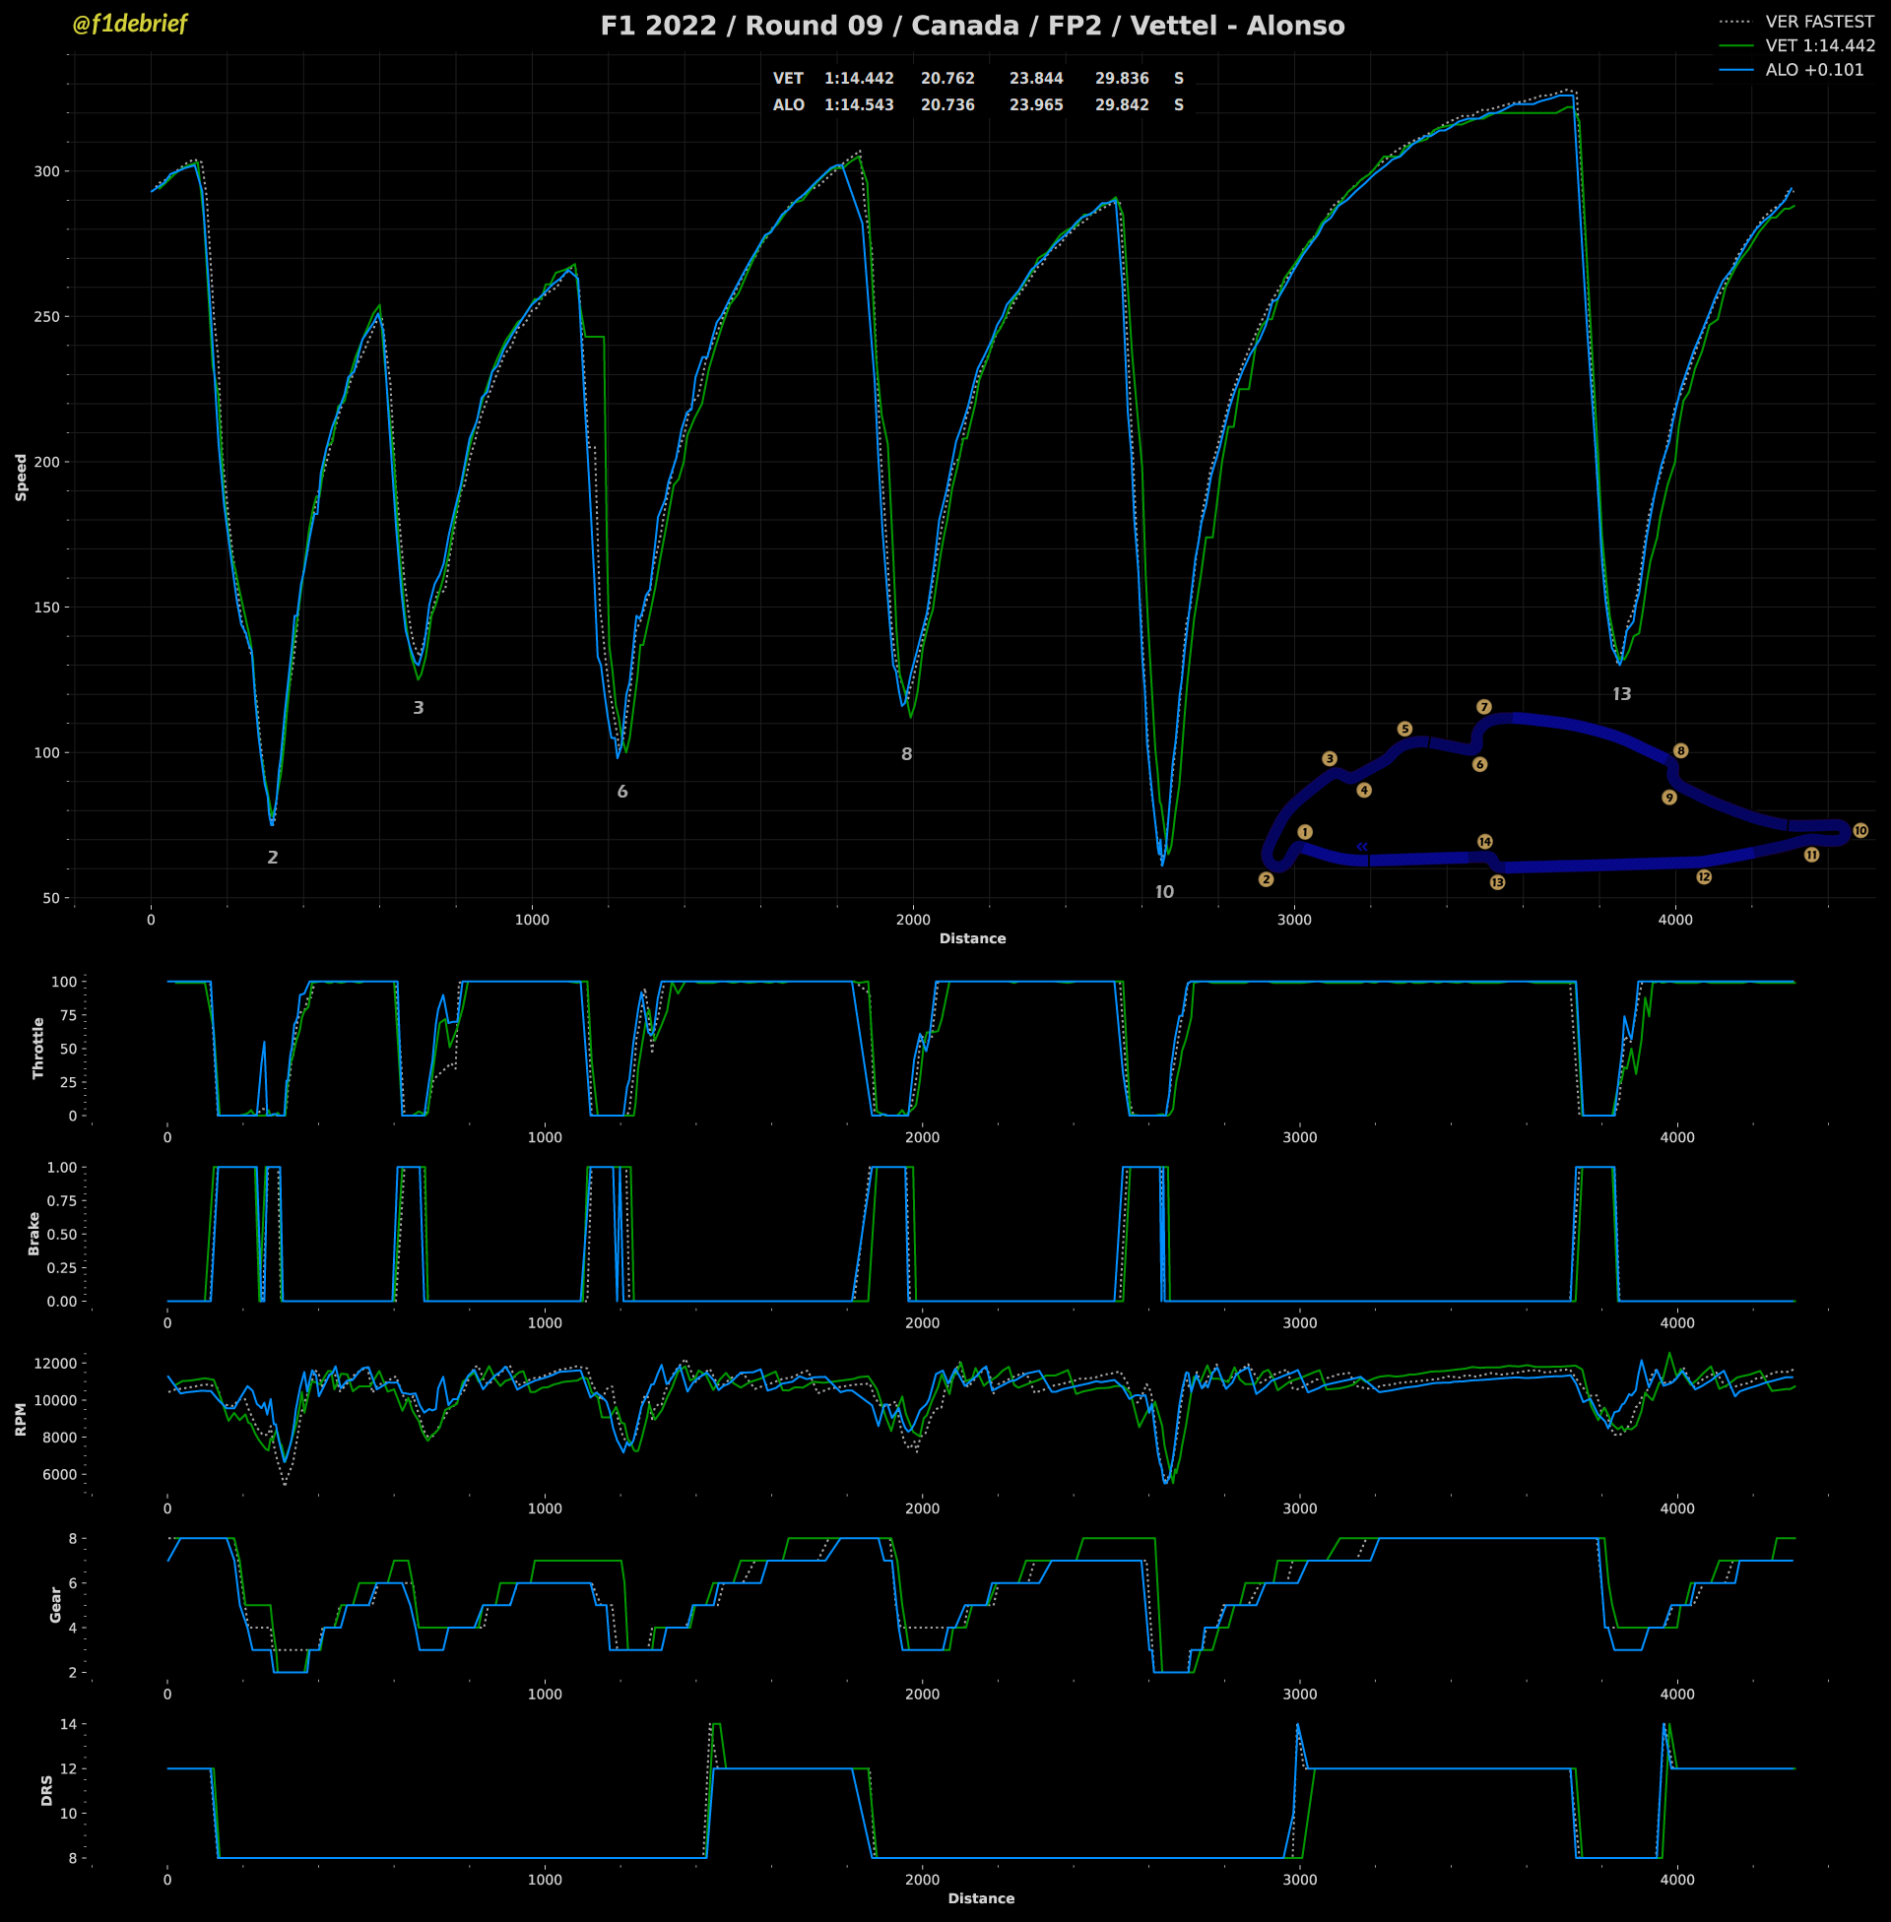This screenshot has height=1922, width=1891.
Task: Click the "0.50" tick on the Brake axis
Action: click(x=62, y=1235)
